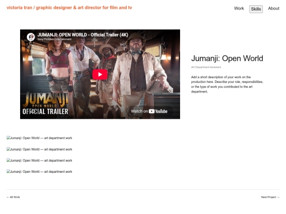Play the Jumanji trailer video
286x214 pixels.
(x=100, y=75)
